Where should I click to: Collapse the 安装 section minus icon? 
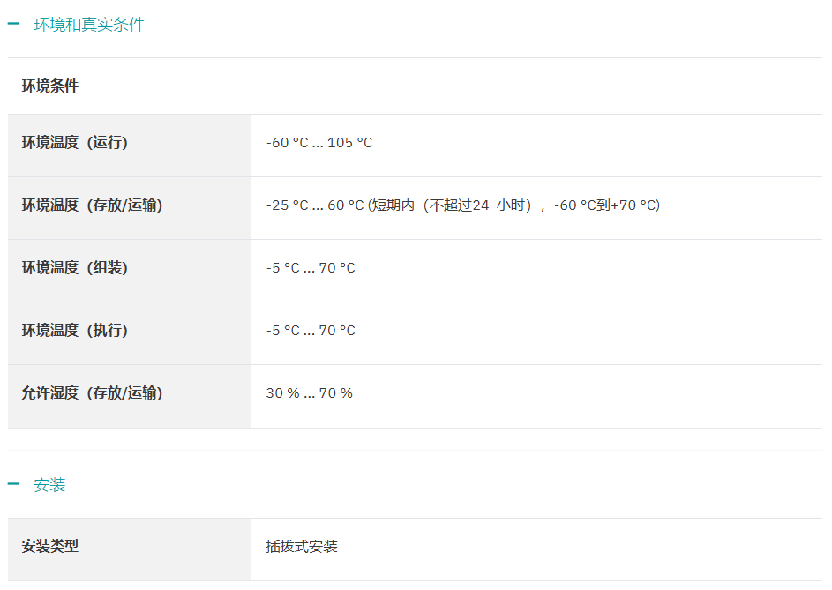(13, 485)
